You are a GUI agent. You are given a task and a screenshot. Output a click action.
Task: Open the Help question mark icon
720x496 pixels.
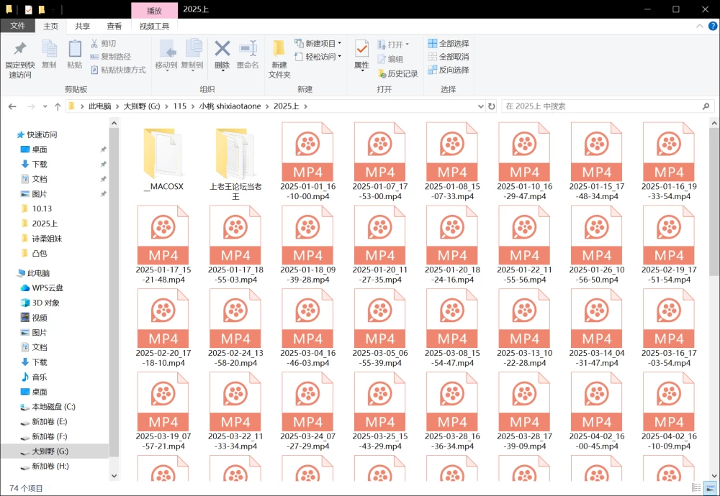coord(713,26)
